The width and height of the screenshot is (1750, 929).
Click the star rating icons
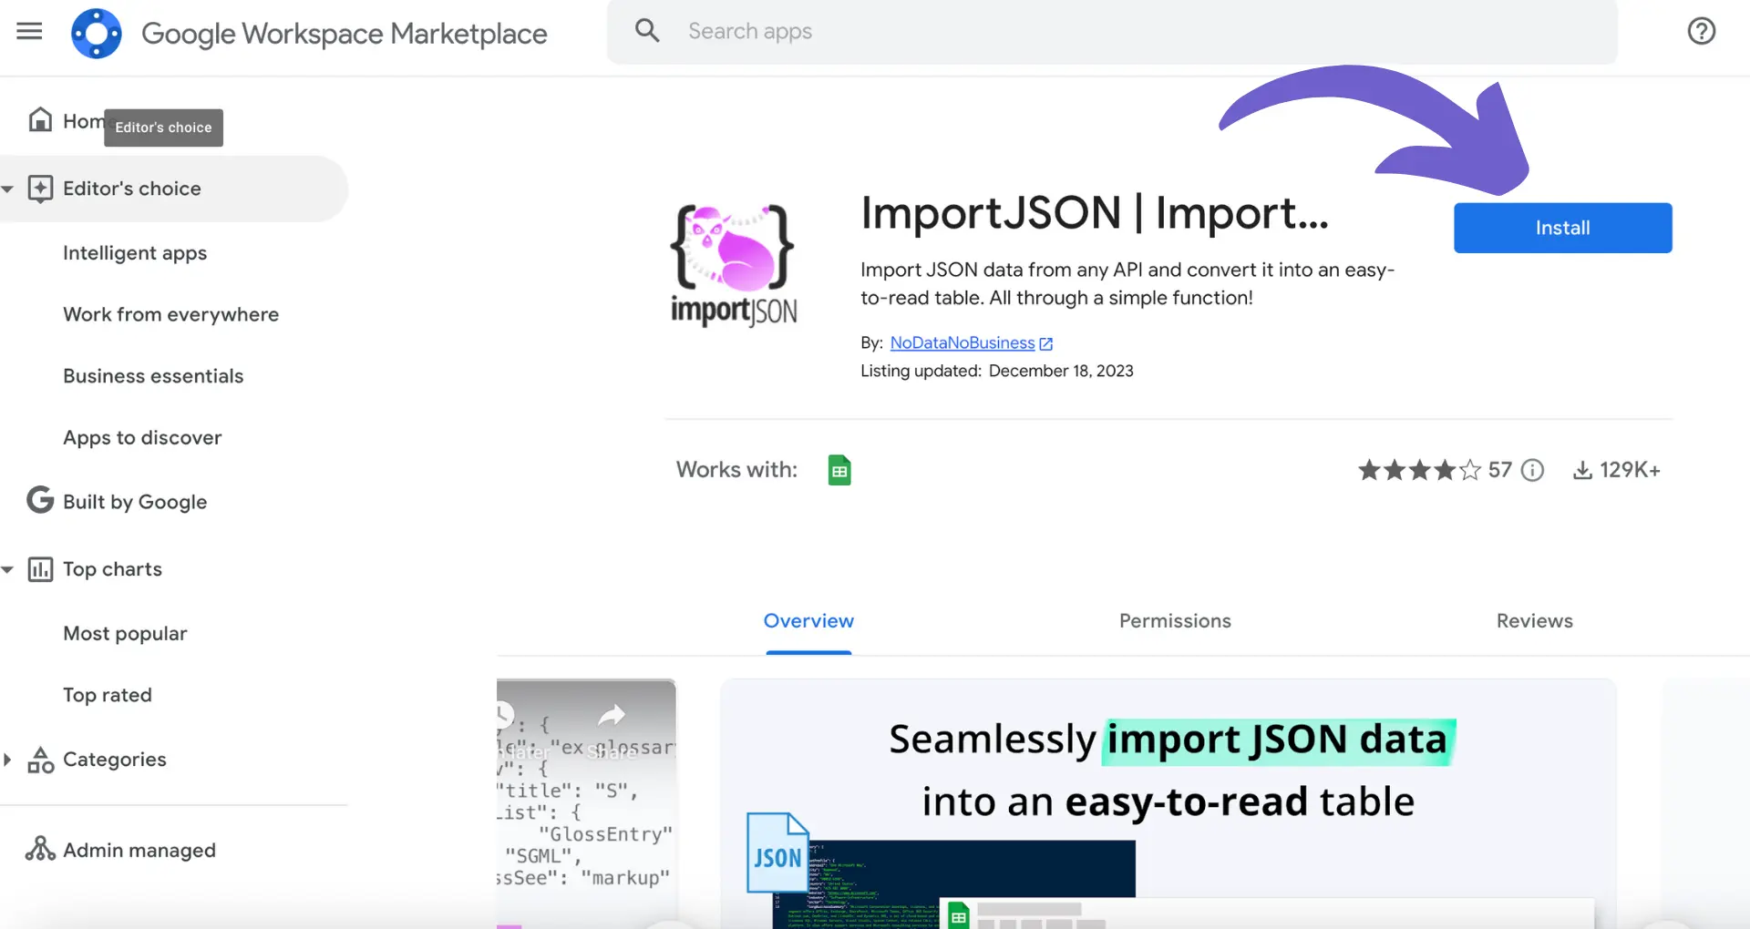pyautogui.click(x=1419, y=470)
